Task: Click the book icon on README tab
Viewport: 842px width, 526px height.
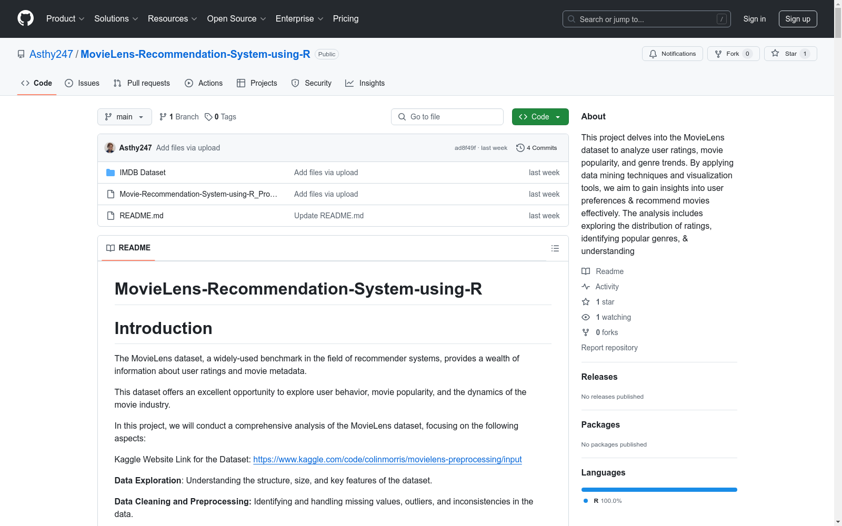Action: [x=111, y=248]
